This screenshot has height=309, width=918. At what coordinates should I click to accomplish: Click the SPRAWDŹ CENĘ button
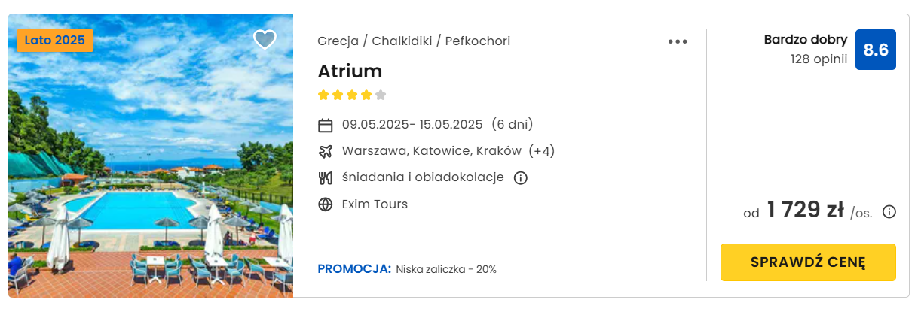point(808,262)
